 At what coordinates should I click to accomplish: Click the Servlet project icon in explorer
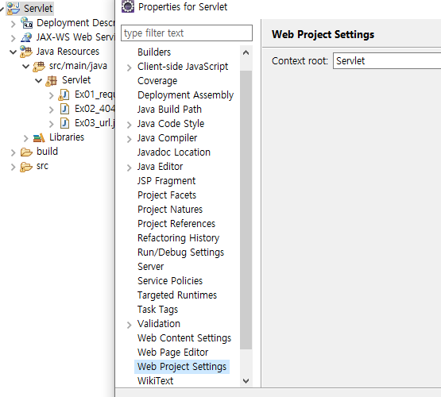tap(14, 8)
